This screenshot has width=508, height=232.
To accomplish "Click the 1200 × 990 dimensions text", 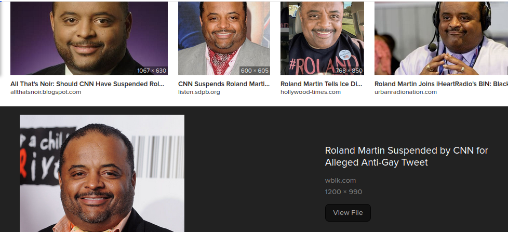I will click(x=343, y=192).
